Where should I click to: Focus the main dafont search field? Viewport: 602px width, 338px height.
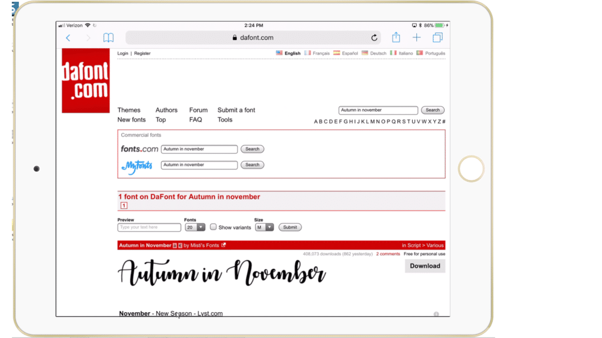pyautogui.click(x=378, y=110)
